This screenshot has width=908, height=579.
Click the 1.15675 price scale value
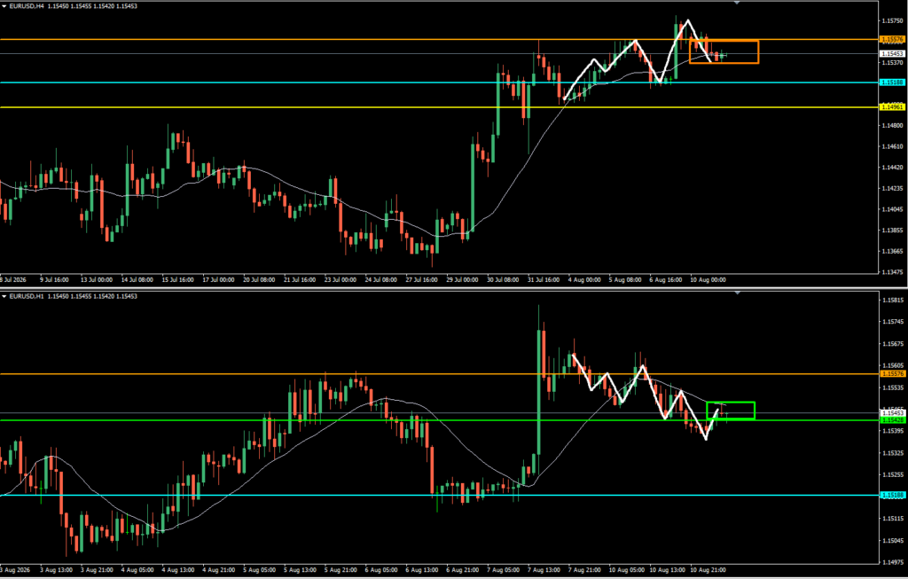[892, 343]
